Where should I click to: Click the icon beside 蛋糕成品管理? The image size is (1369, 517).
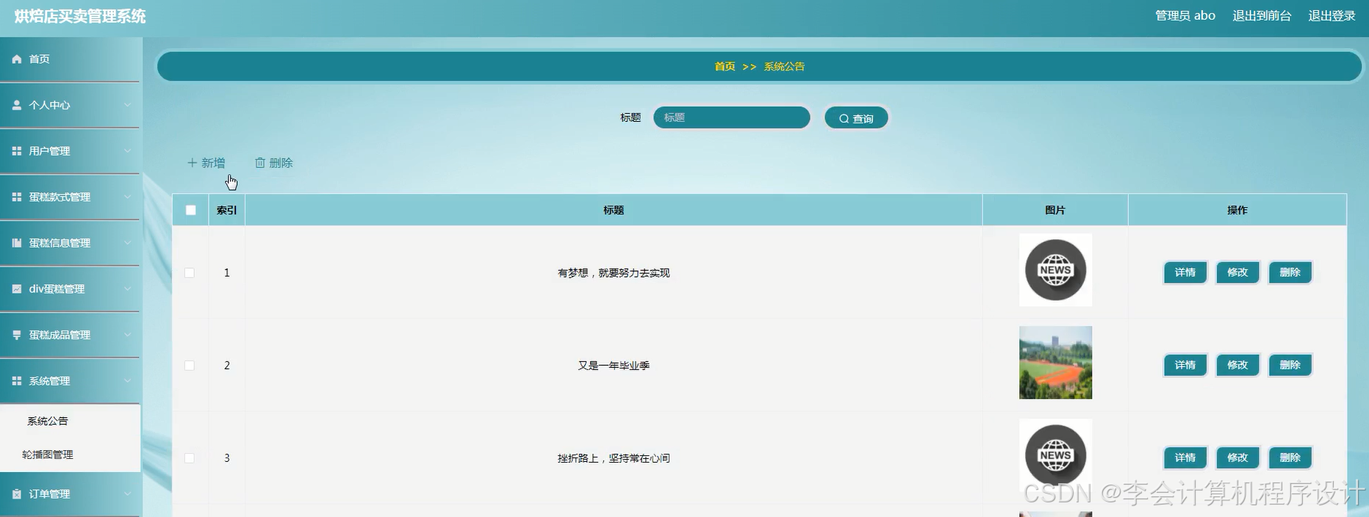point(17,335)
